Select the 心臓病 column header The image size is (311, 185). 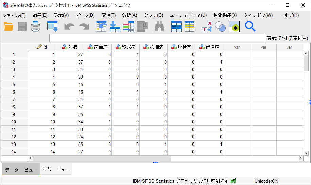click(x=153, y=47)
